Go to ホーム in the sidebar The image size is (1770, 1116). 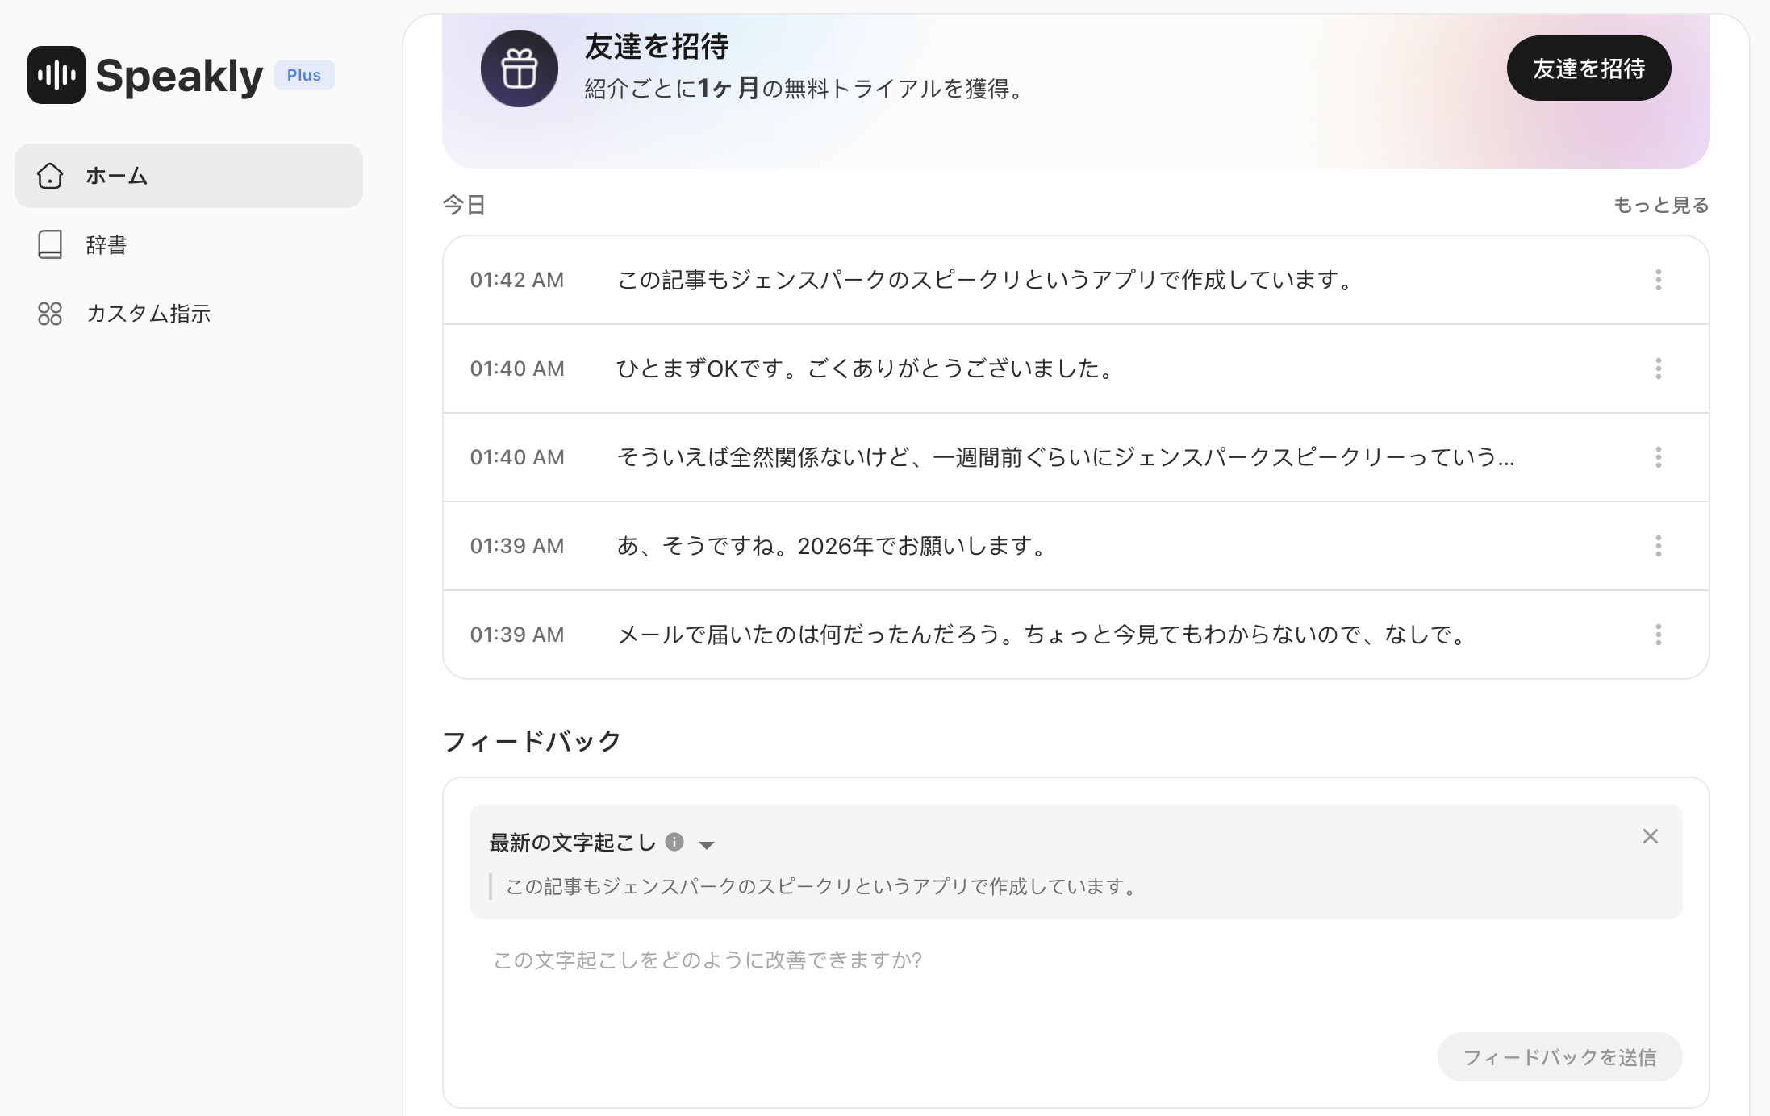click(189, 176)
